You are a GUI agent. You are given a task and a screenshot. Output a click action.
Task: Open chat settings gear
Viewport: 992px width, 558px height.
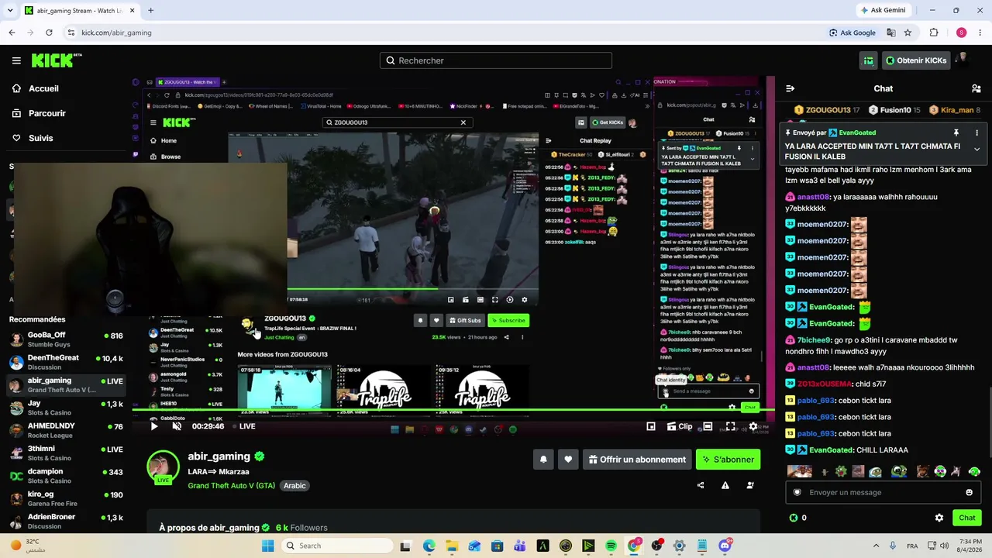939,518
